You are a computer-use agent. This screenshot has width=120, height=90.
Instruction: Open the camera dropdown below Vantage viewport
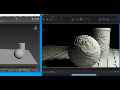tap(48, 72)
